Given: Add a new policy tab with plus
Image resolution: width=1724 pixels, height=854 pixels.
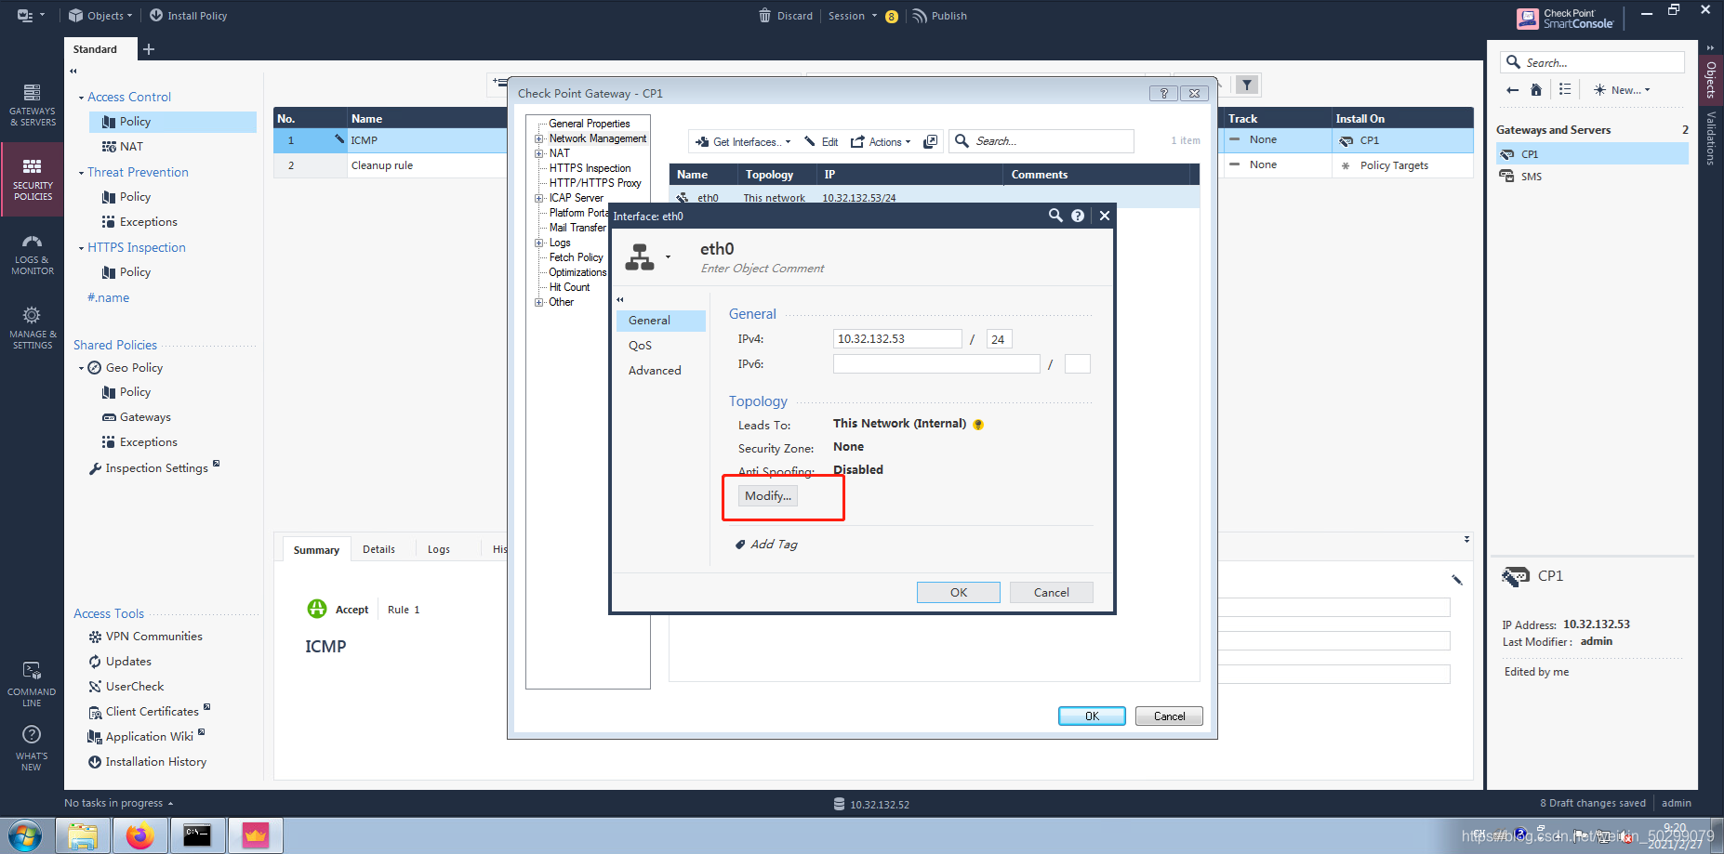Looking at the screenshot, I should (149, 49).
